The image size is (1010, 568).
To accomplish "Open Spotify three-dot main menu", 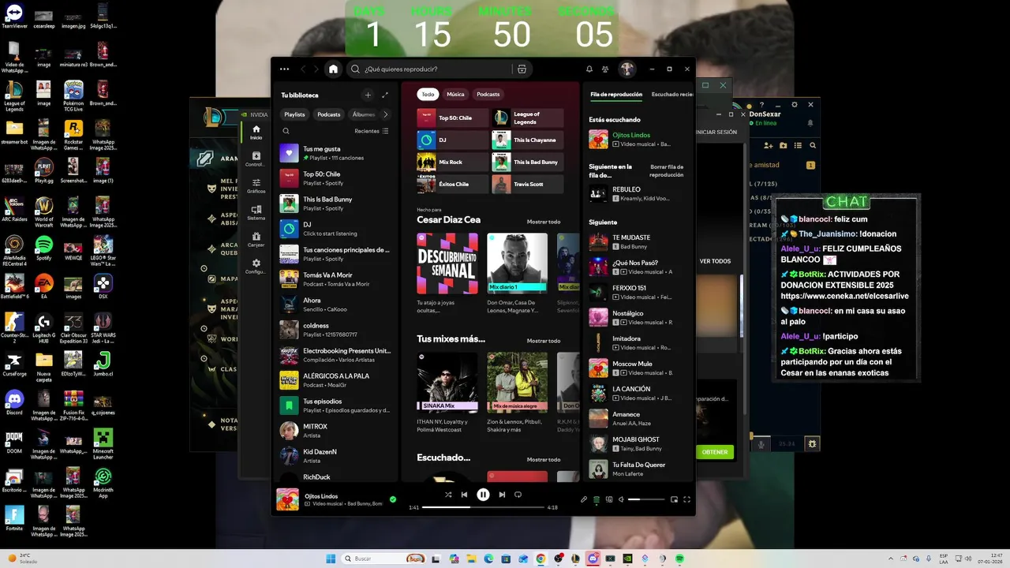I will point(285,69).
